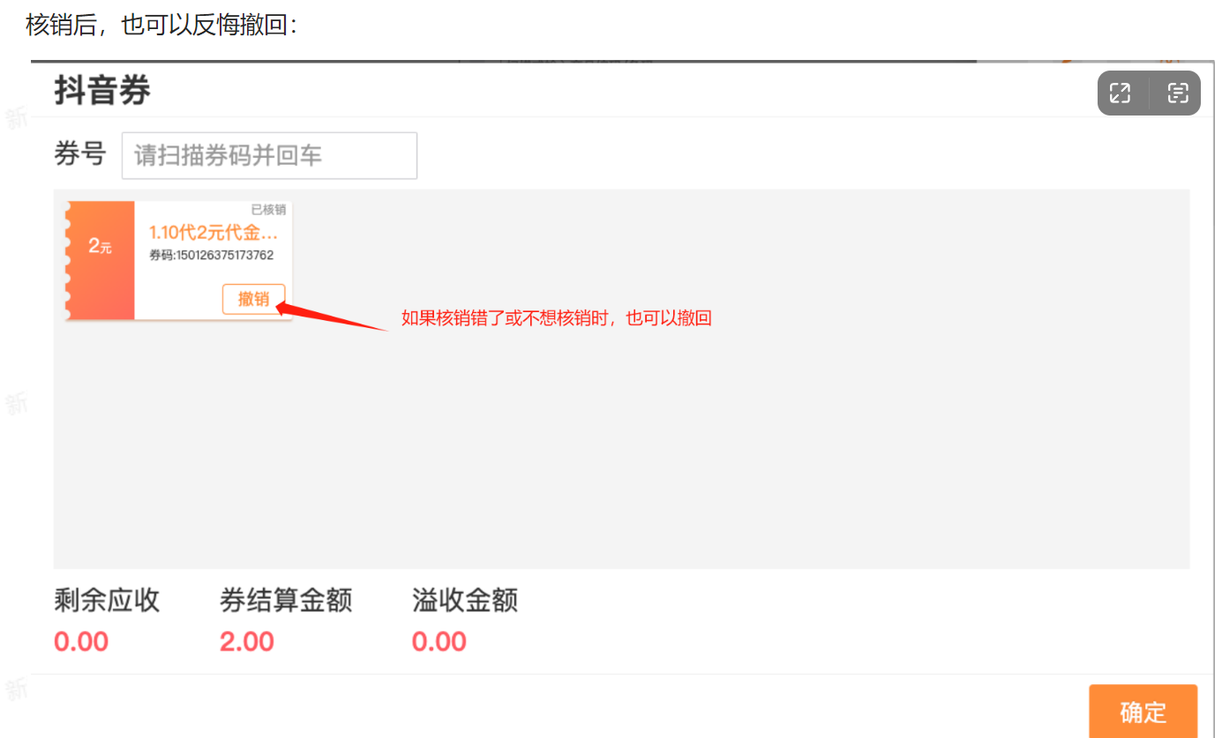Screen dimensions: 1222x738
Task: Click the 剩余应收 value 0.00
Action: tap(81, 641)
